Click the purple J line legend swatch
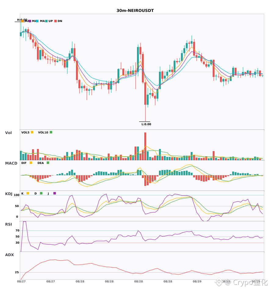The height and width of the screenshot is (290, 270). [55, 193]
